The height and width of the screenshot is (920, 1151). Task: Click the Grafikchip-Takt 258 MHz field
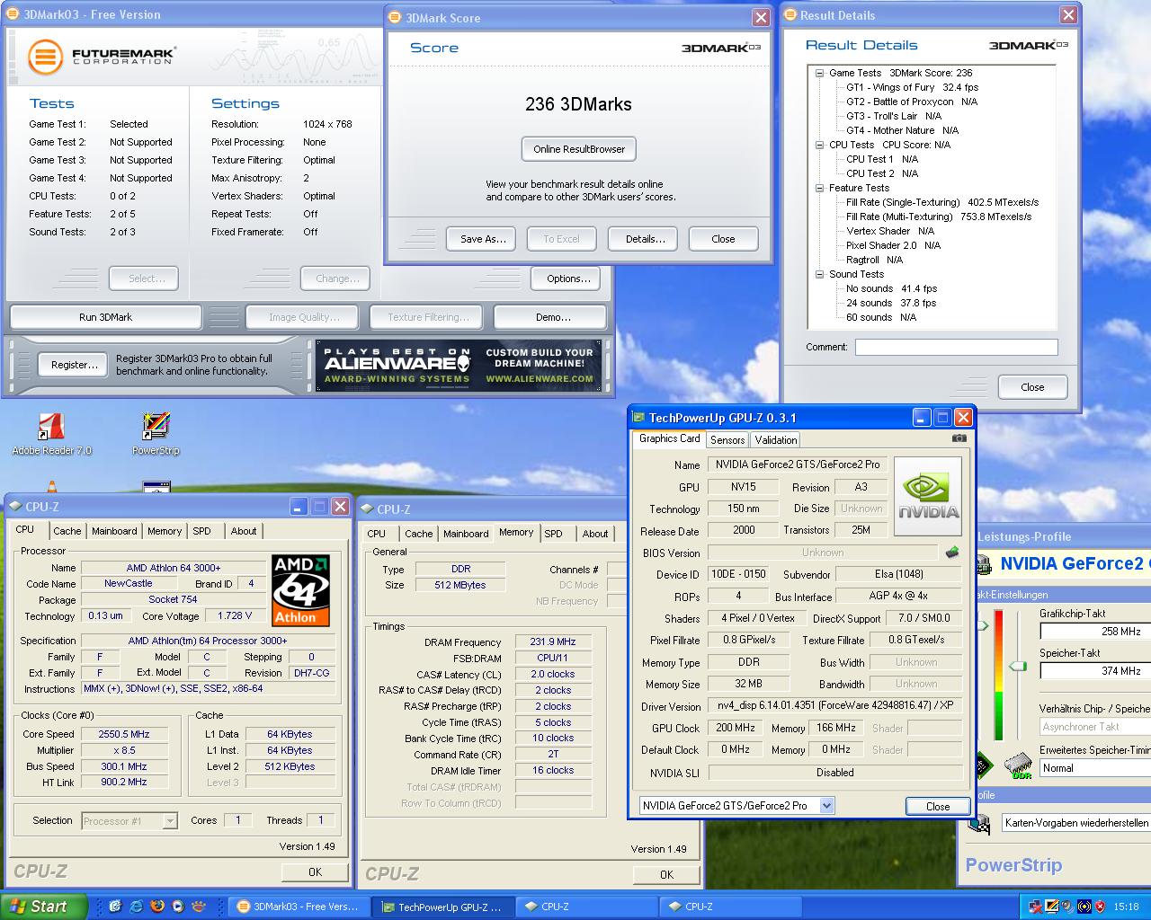click(1095, 632)
